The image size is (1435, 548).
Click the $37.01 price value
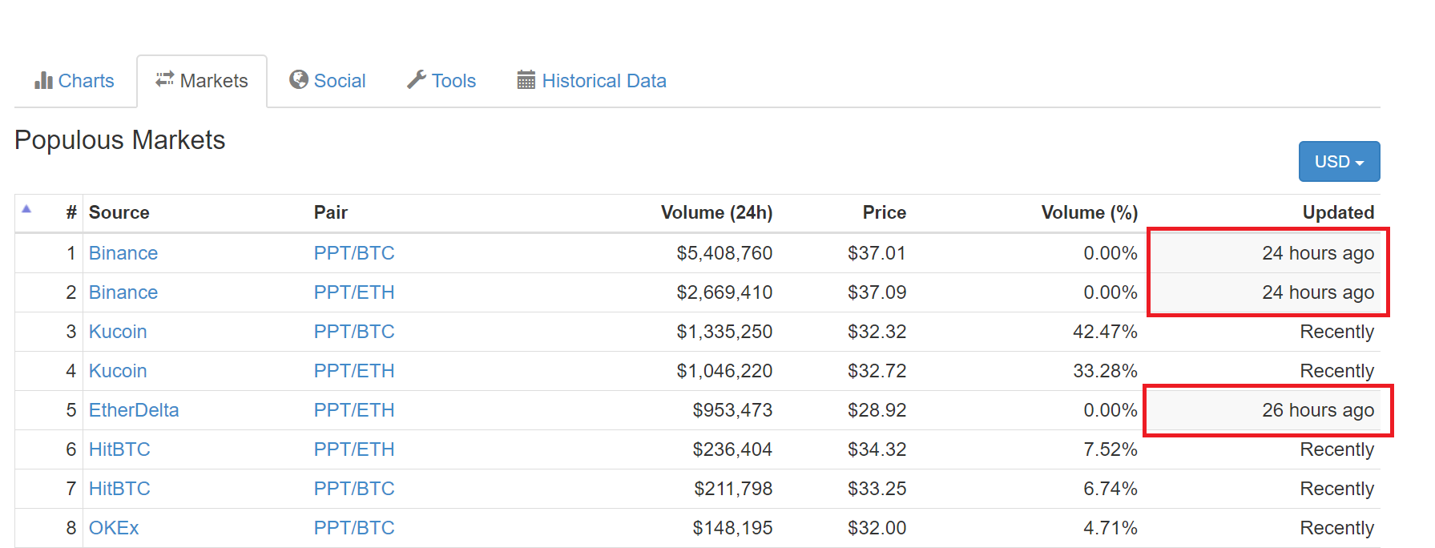pos(877,253)
